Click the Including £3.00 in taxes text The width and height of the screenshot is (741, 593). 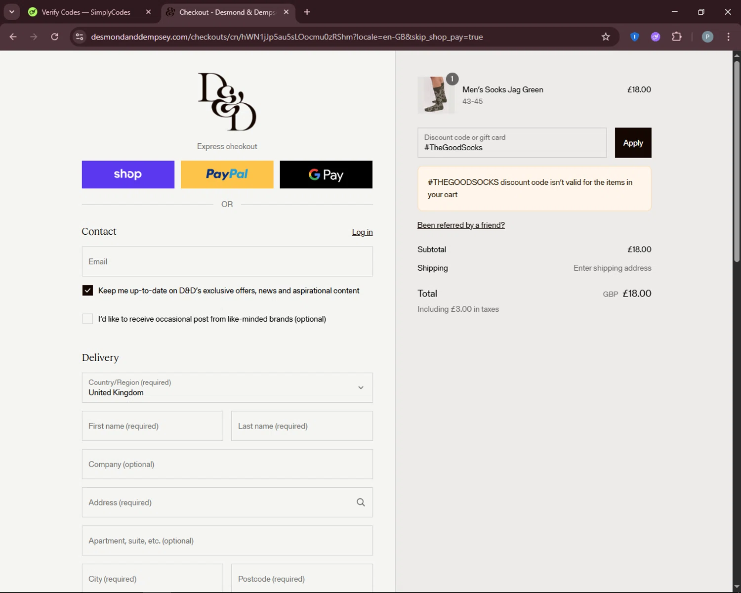[x=458, y=309]
